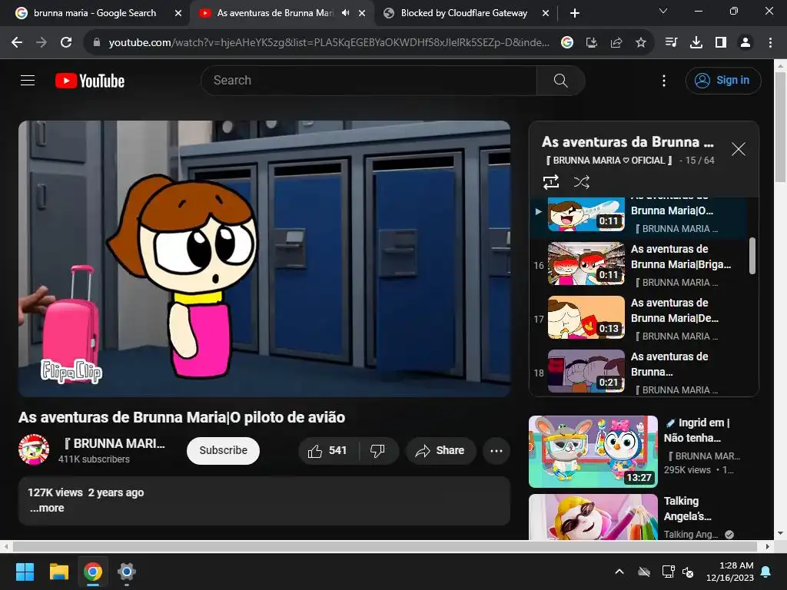Viewport: 787px width, 590px height.
Task: Play playlist video 17 thumbnail
Action: tap(586, 317)
